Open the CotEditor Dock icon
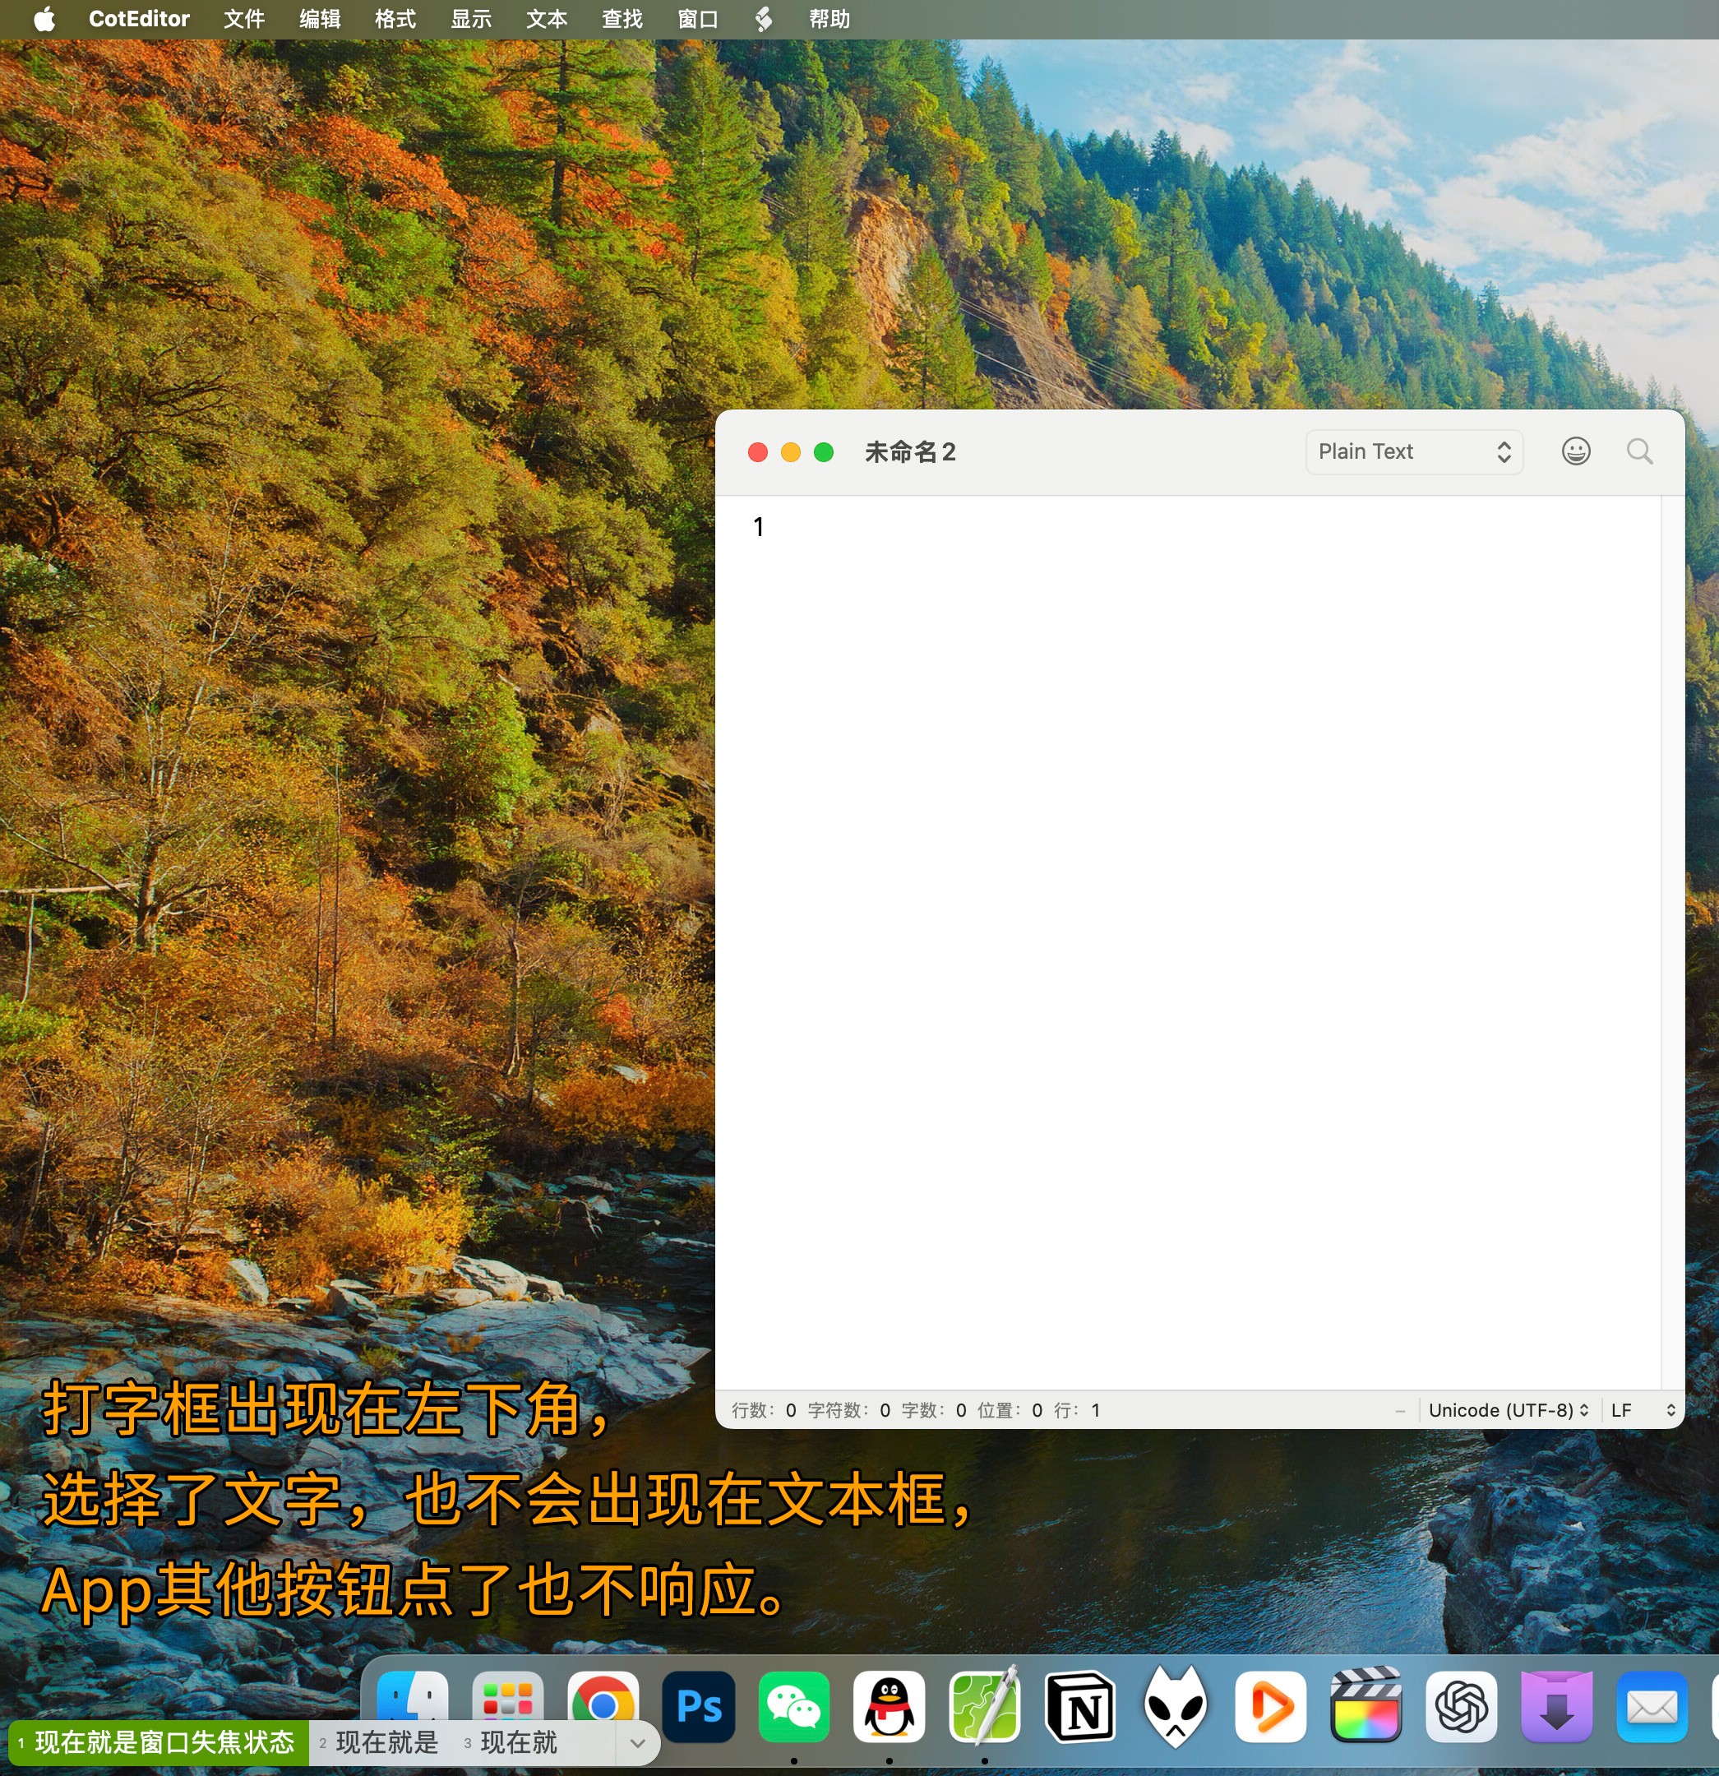1719x1776 pixels. pyautogui.click(x=984, y=1706)
